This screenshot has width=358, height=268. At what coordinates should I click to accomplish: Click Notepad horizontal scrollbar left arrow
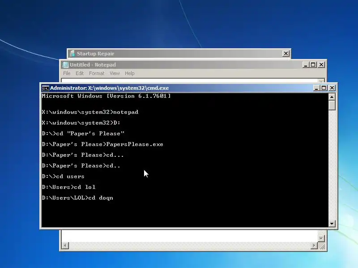pos(65,246)
